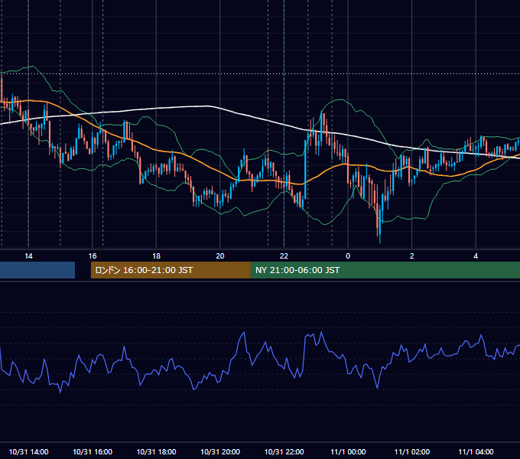This screenshot has height=459, width=520.
Task: Click the "4" hour label on time axis
Action: click(x=476, y=256)
